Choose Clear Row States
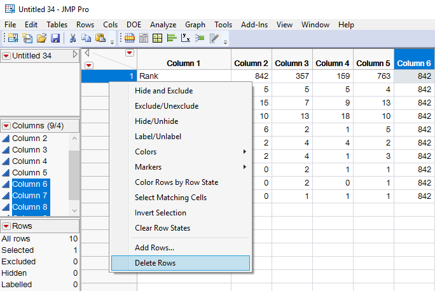This screenshot has height=291, width=435. [181, 228]
